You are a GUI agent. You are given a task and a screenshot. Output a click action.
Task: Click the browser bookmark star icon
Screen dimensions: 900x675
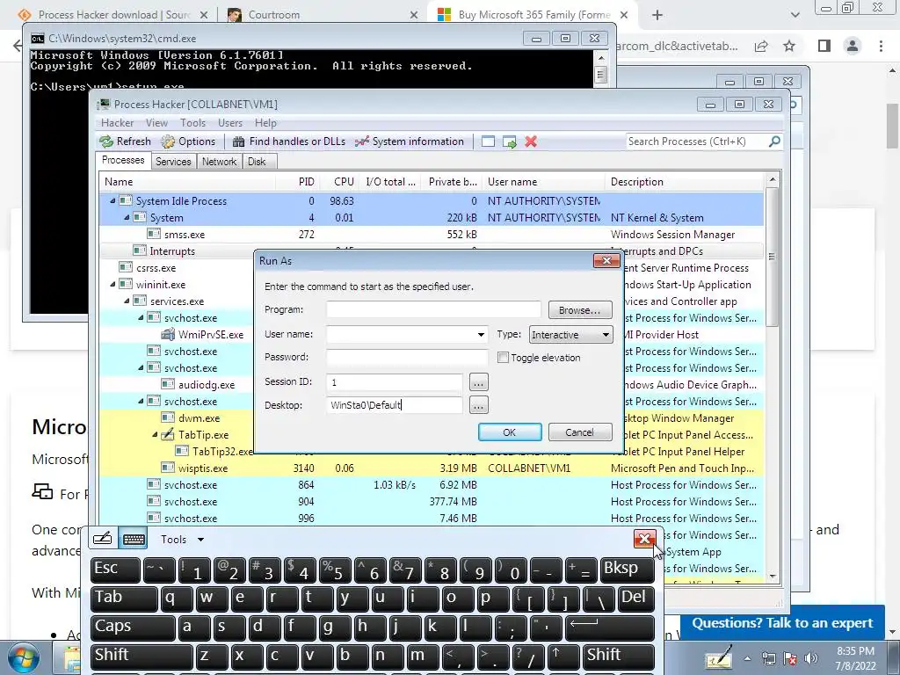coord(789,46)
